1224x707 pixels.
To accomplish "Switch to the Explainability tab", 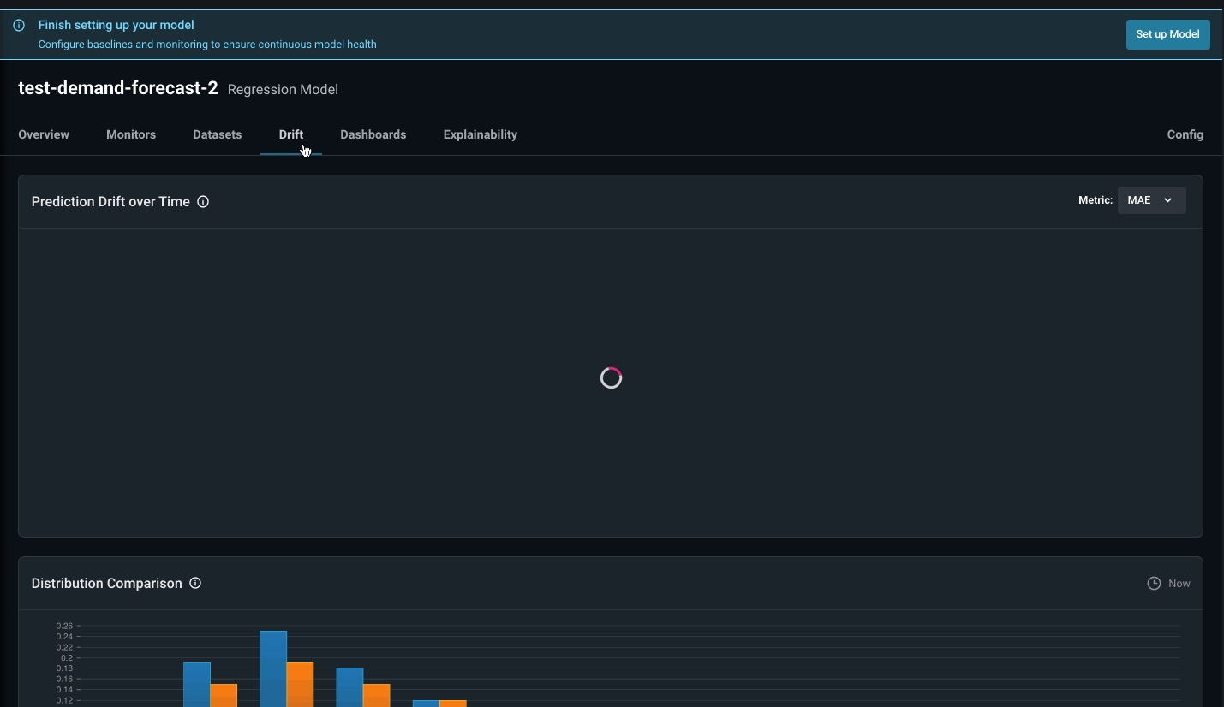I will tap(481, 134).
